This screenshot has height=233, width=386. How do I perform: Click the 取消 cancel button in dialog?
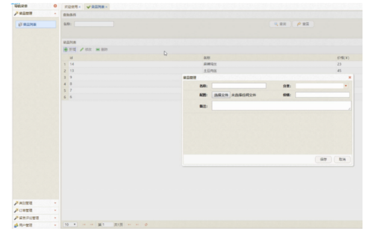coord(342,160)
